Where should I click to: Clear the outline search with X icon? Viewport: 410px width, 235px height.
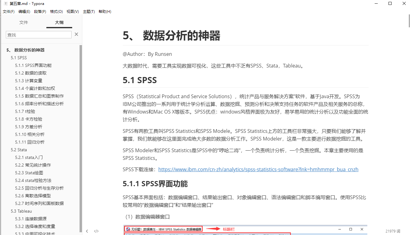pos(76,34)
